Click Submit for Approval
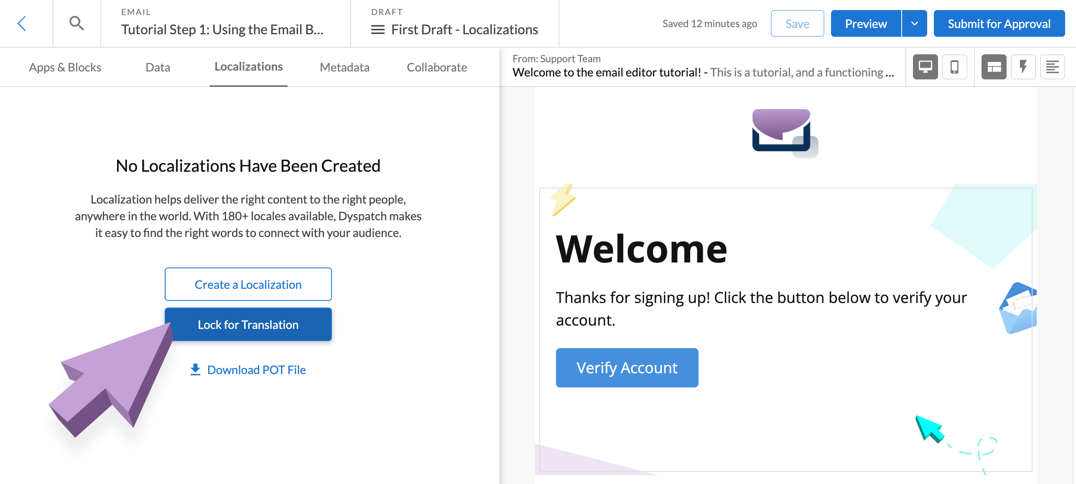Image resolution: width=1076 pixels, height=484 pixels. (x=999, y=24)
